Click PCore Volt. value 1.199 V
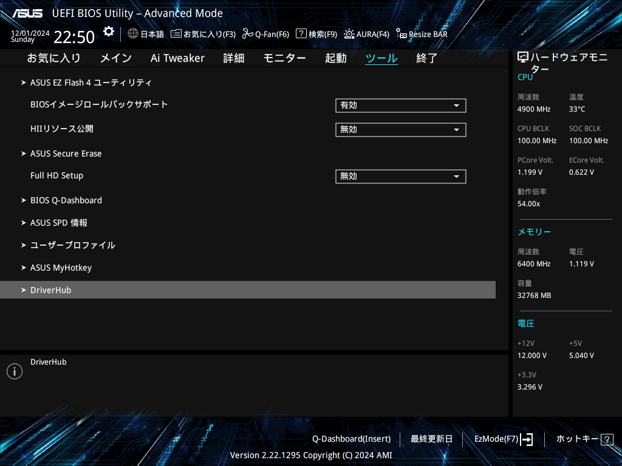This screenshot has width=622, height=466. click(530, 172)
